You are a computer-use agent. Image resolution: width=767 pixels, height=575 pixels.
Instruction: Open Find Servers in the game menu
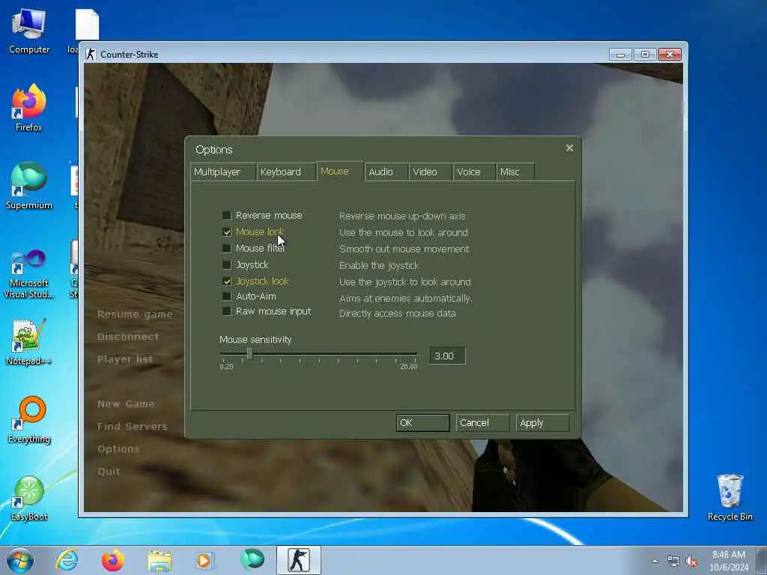click(x=132, y=426)
